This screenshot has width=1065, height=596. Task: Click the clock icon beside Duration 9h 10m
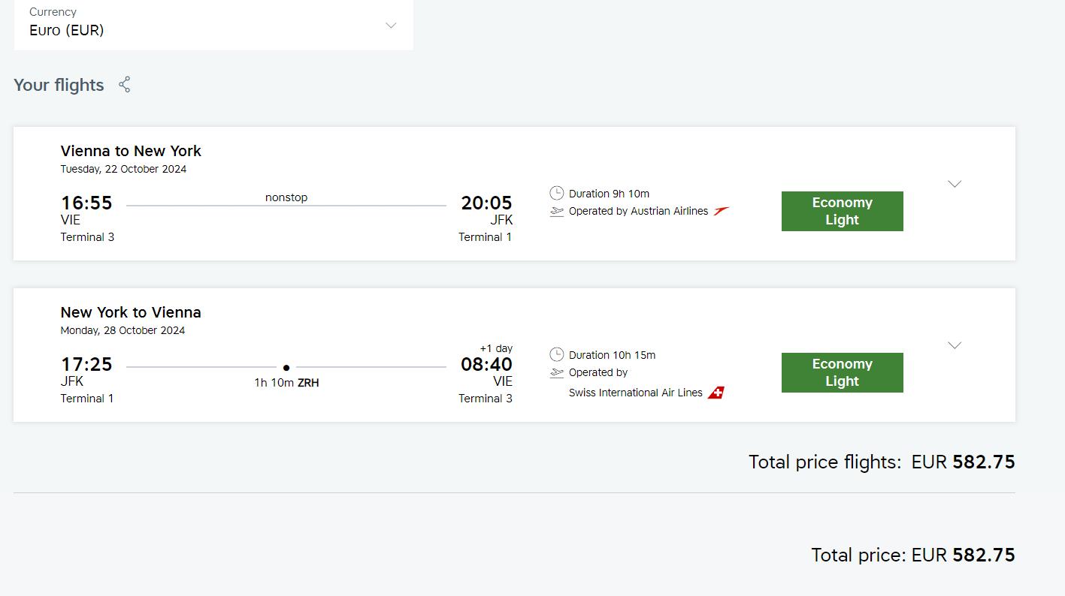point(556,194)
